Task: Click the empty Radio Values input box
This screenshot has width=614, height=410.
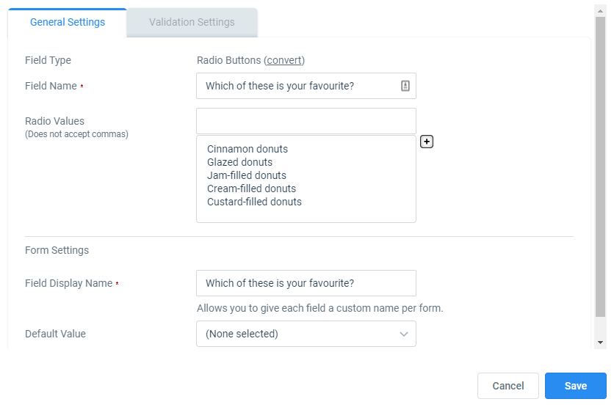Action: 306,121
